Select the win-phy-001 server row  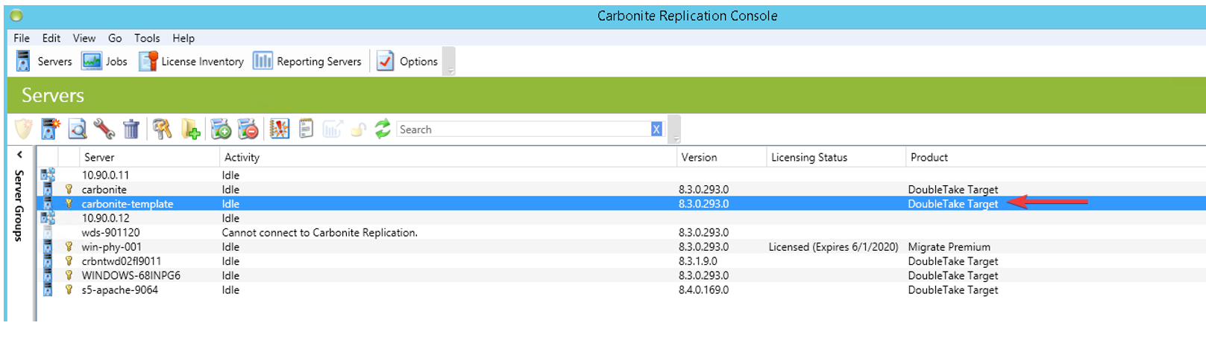pyautogui.click(x=111, y=247)
